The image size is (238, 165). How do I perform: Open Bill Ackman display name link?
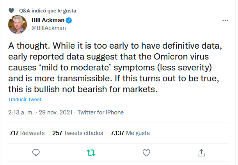pos(47,20)
